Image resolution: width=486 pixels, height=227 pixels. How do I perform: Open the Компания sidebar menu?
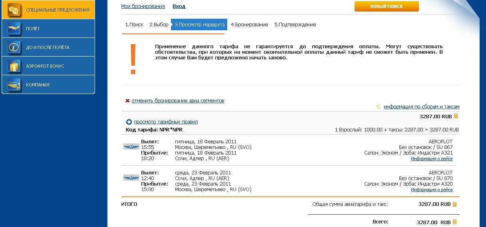point(48,84)
